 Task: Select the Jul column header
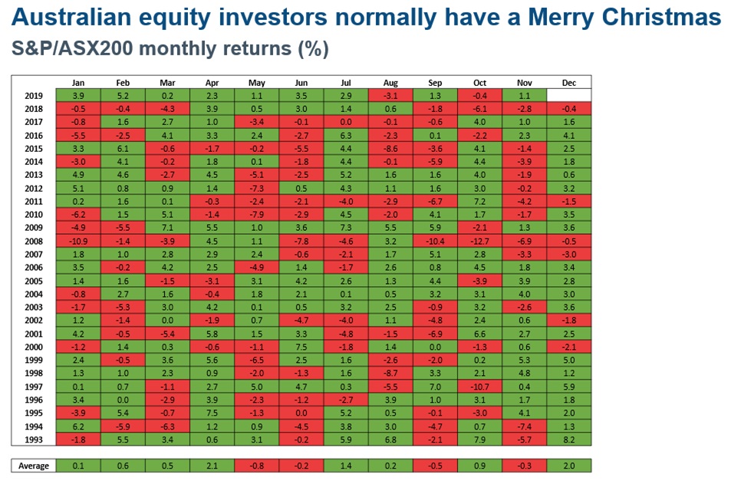(346, 83)
